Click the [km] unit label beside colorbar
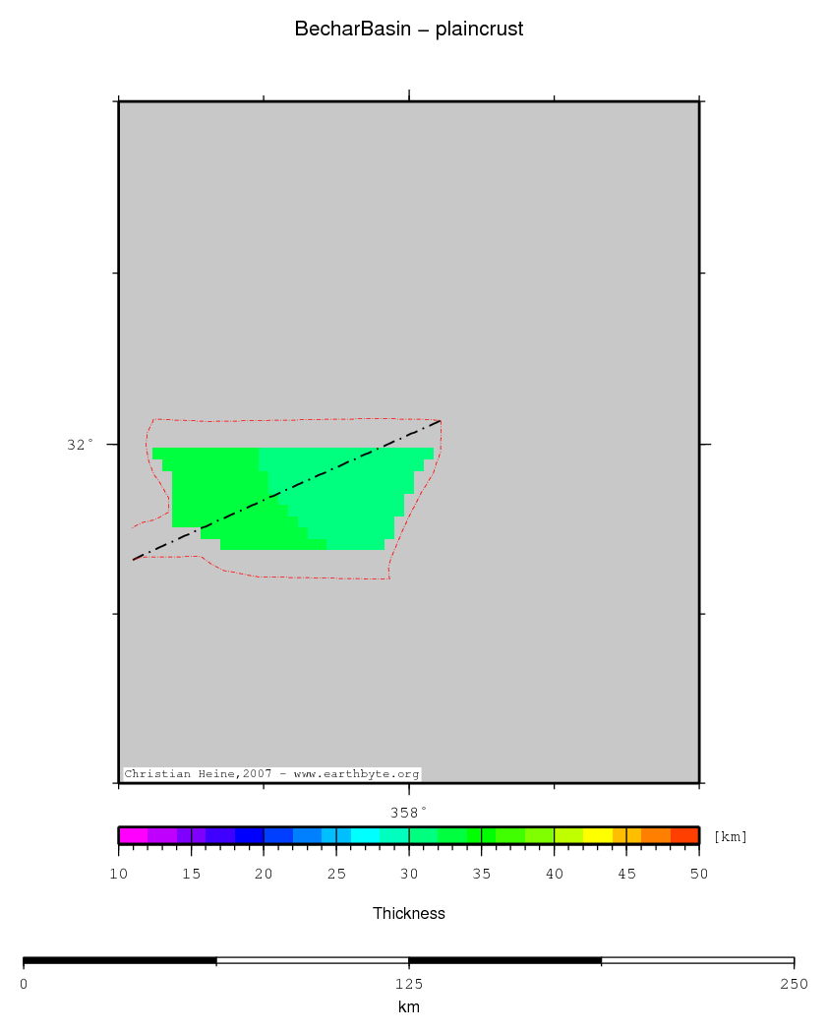827x1033 pixels. 731,837
